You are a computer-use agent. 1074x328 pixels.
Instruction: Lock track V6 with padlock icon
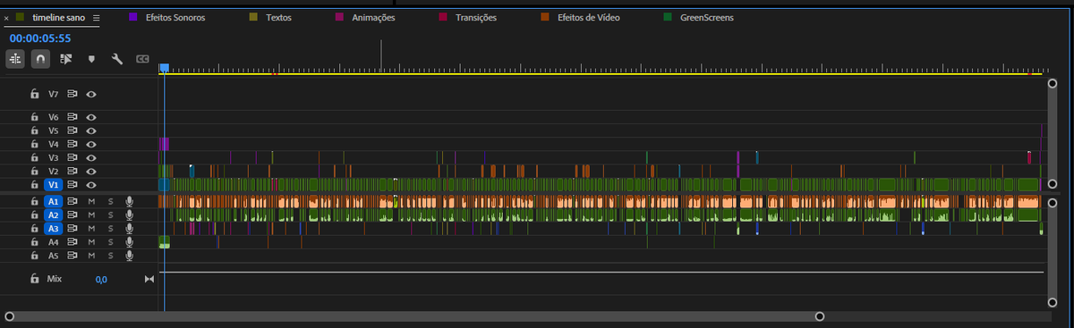[34, 117]
